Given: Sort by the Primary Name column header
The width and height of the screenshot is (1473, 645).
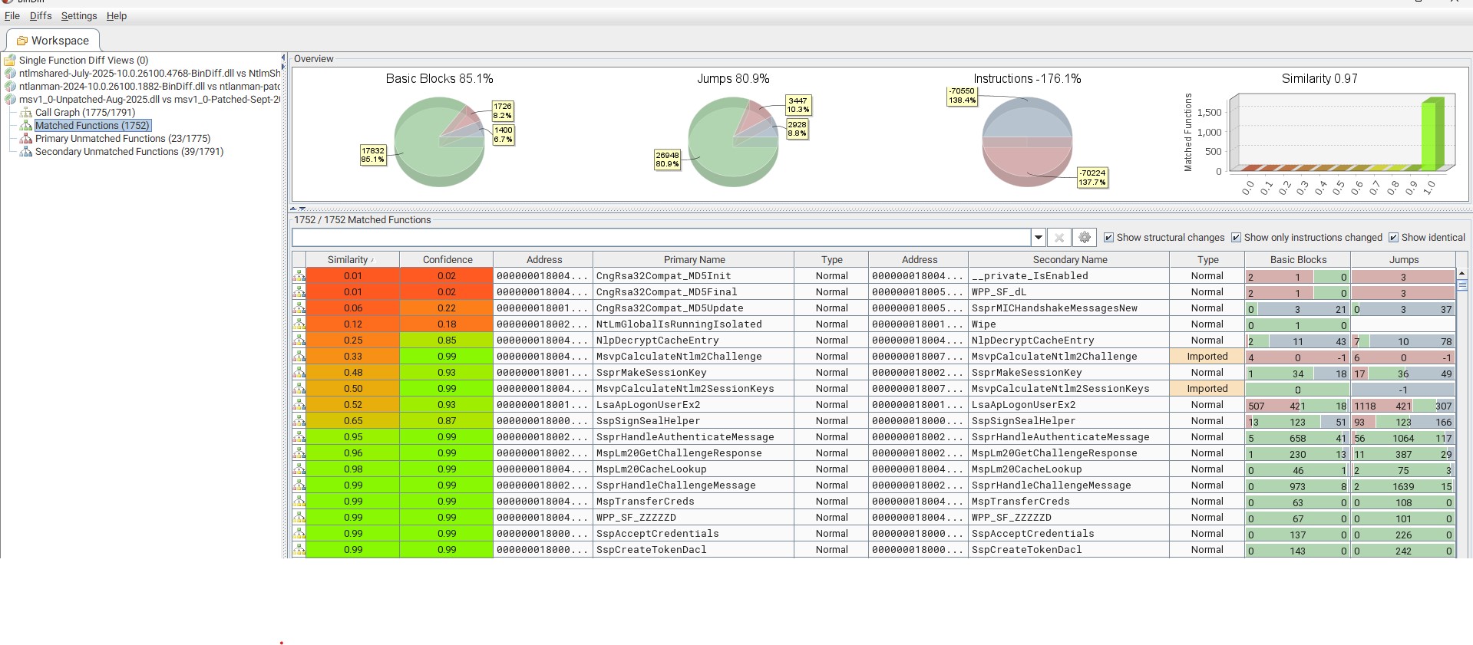Looking at the screenshot, I should [x=693, y=260].
